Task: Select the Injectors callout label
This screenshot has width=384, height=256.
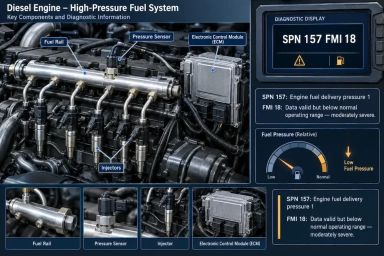Action: [111, 168]
